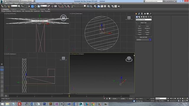Select the Shapes category icon
The height and width of the screenshot is (106, 189).
[139, 17]
